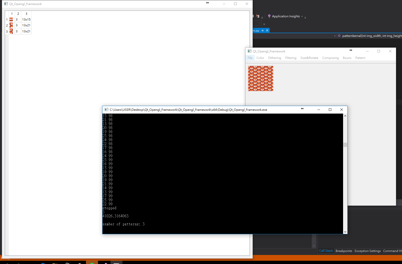The image size is (402, 264).
Task: Click the console scrollbar down arrow
Action: pos(345,232)
